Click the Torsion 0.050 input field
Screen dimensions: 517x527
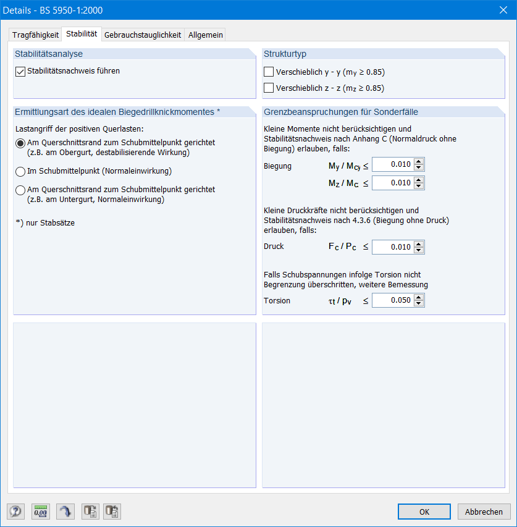tap(393, 300)
